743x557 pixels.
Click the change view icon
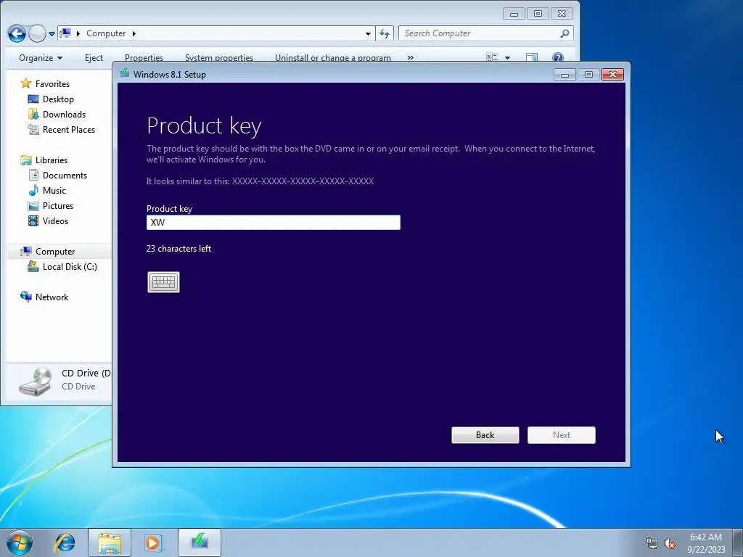pos(493,58)
